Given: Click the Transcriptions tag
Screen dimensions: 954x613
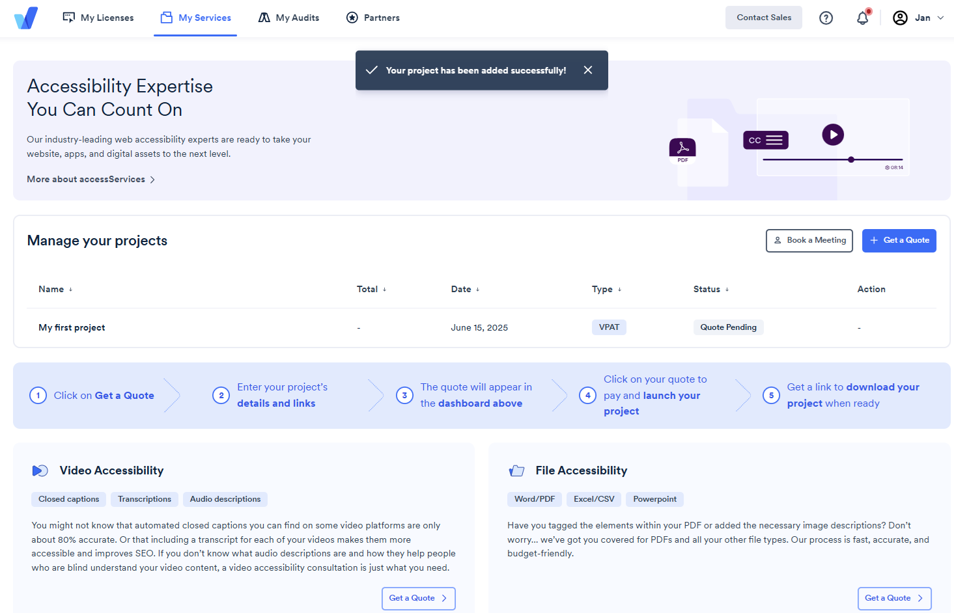Looking at the screenshot, I should [145, 499].
